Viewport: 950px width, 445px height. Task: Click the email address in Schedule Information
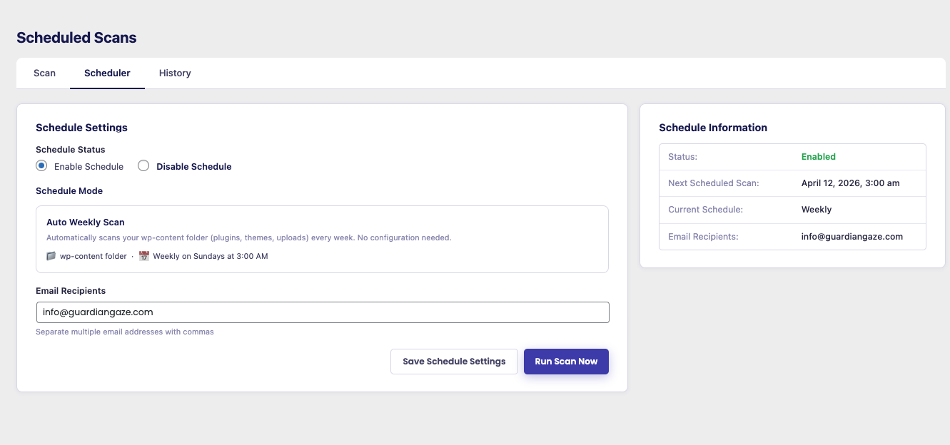click(852, 237)
